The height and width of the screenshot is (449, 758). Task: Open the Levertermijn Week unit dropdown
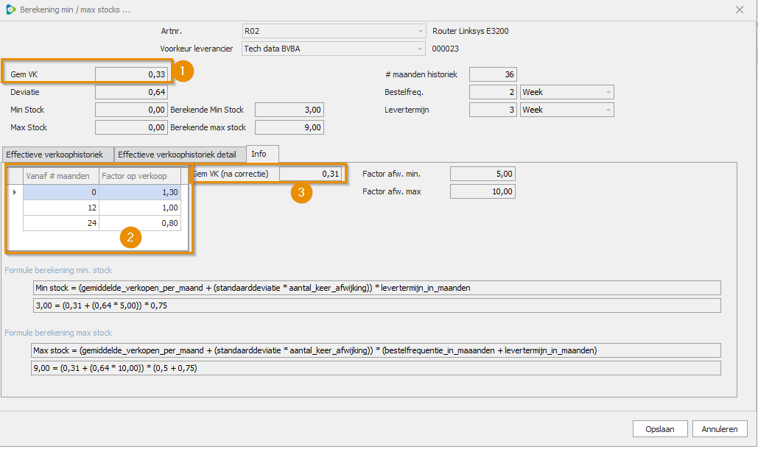tap(608, 110)
